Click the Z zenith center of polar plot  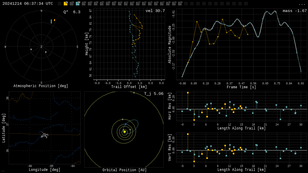pos(42,47)
